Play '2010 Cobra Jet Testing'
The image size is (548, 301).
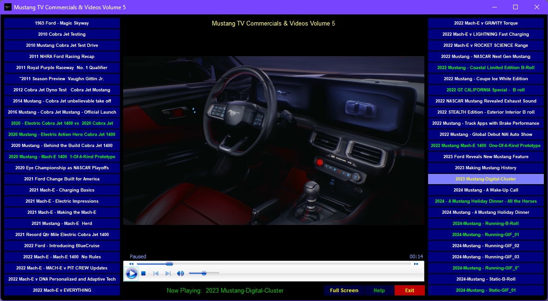point(62,34)
